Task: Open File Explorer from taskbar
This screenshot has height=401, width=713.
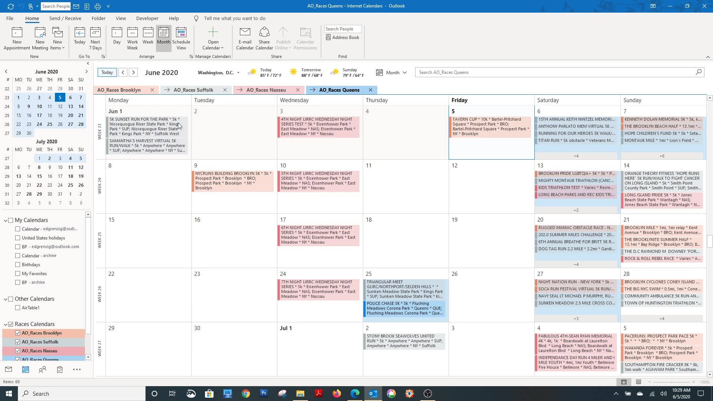Action: pos(300,394)
